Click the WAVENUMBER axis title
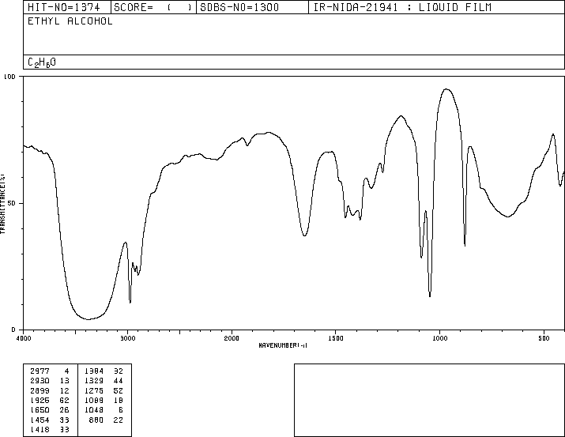The width and height of the screenshot is (565, 437). (x=282, y=345)
